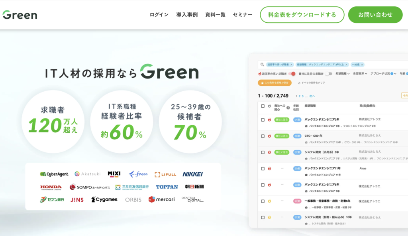This screenshot has width=408, height=236.
Task: Click すべての条件をクリア link
Action: [312, 83]
